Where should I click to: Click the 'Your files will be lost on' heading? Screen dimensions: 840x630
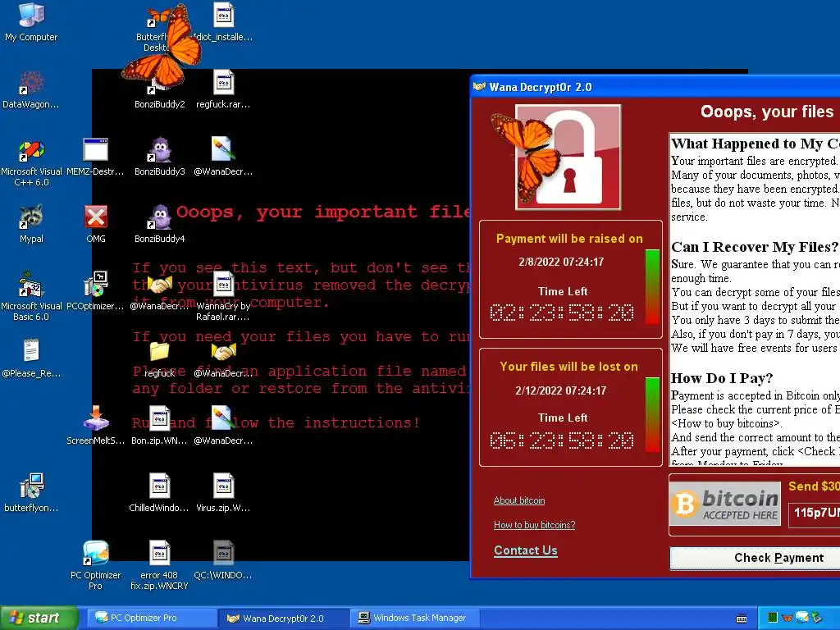(568, 367)
